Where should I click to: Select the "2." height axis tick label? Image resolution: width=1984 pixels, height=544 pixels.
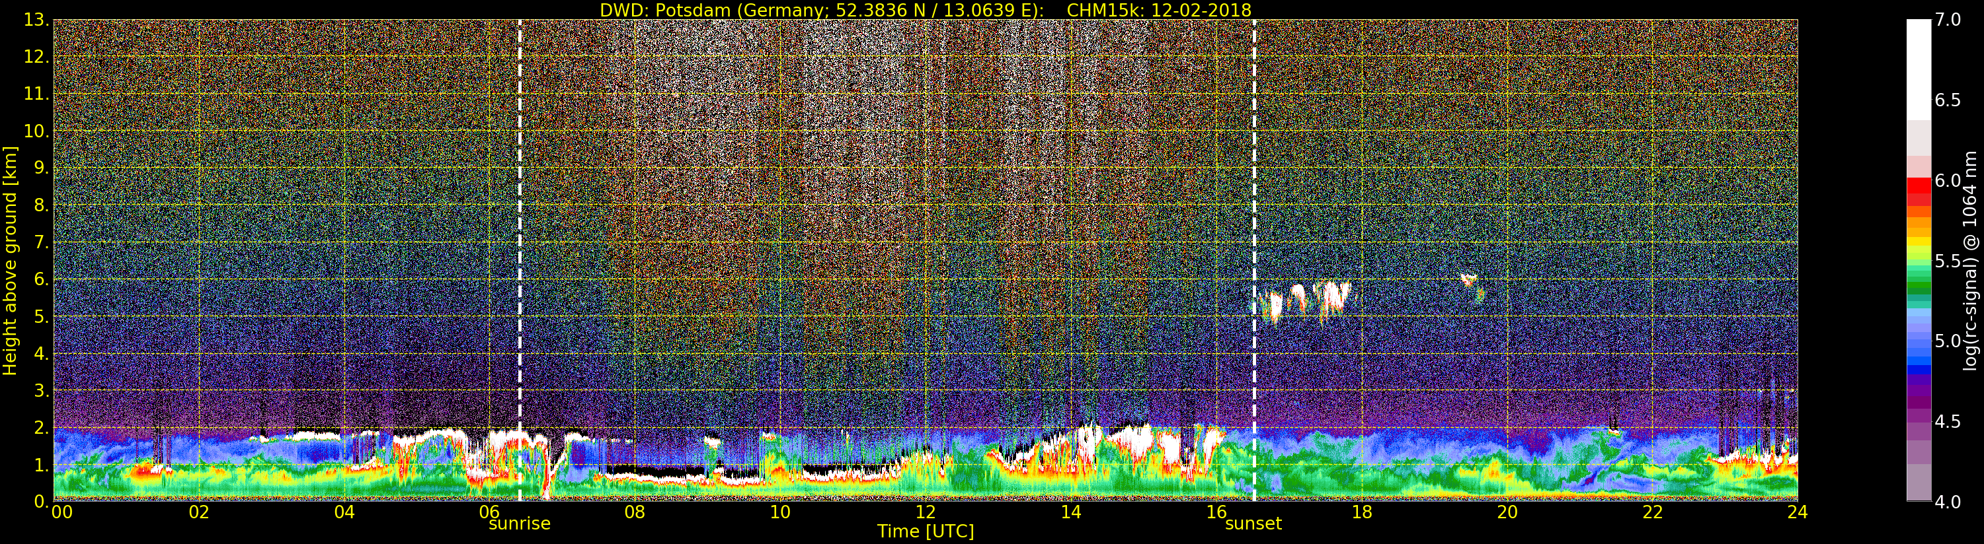[40, 427]
